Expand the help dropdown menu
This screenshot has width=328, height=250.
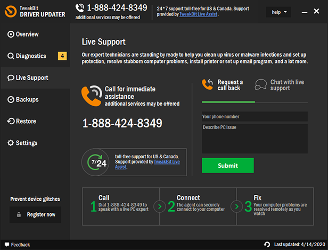278,12
